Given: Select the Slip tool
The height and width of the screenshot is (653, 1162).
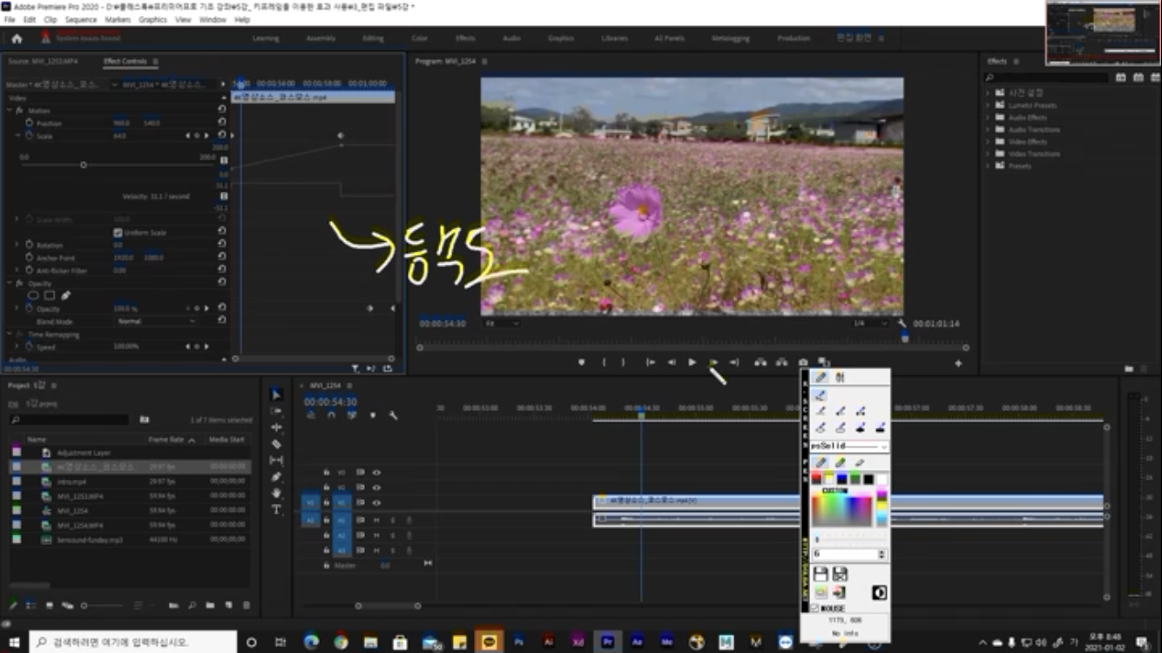Looking at the screenshot, I should pos(276,461).
